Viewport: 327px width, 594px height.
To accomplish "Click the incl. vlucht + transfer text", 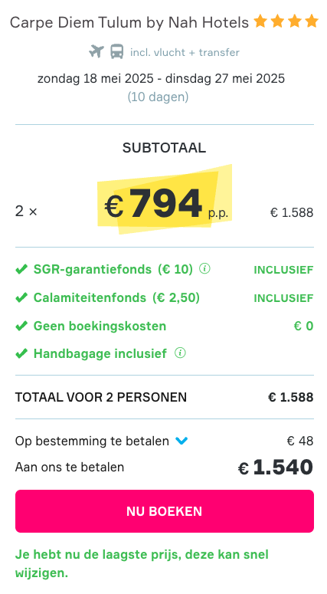I will coord(185,52).
